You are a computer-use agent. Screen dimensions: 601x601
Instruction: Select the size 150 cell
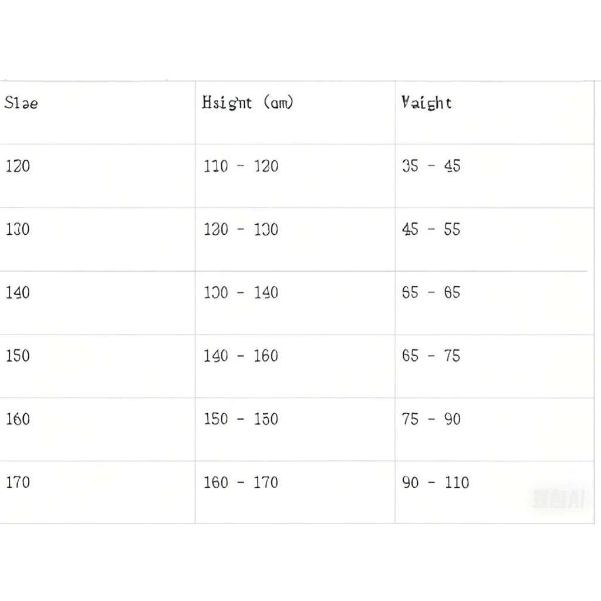[x=97, y=366]
